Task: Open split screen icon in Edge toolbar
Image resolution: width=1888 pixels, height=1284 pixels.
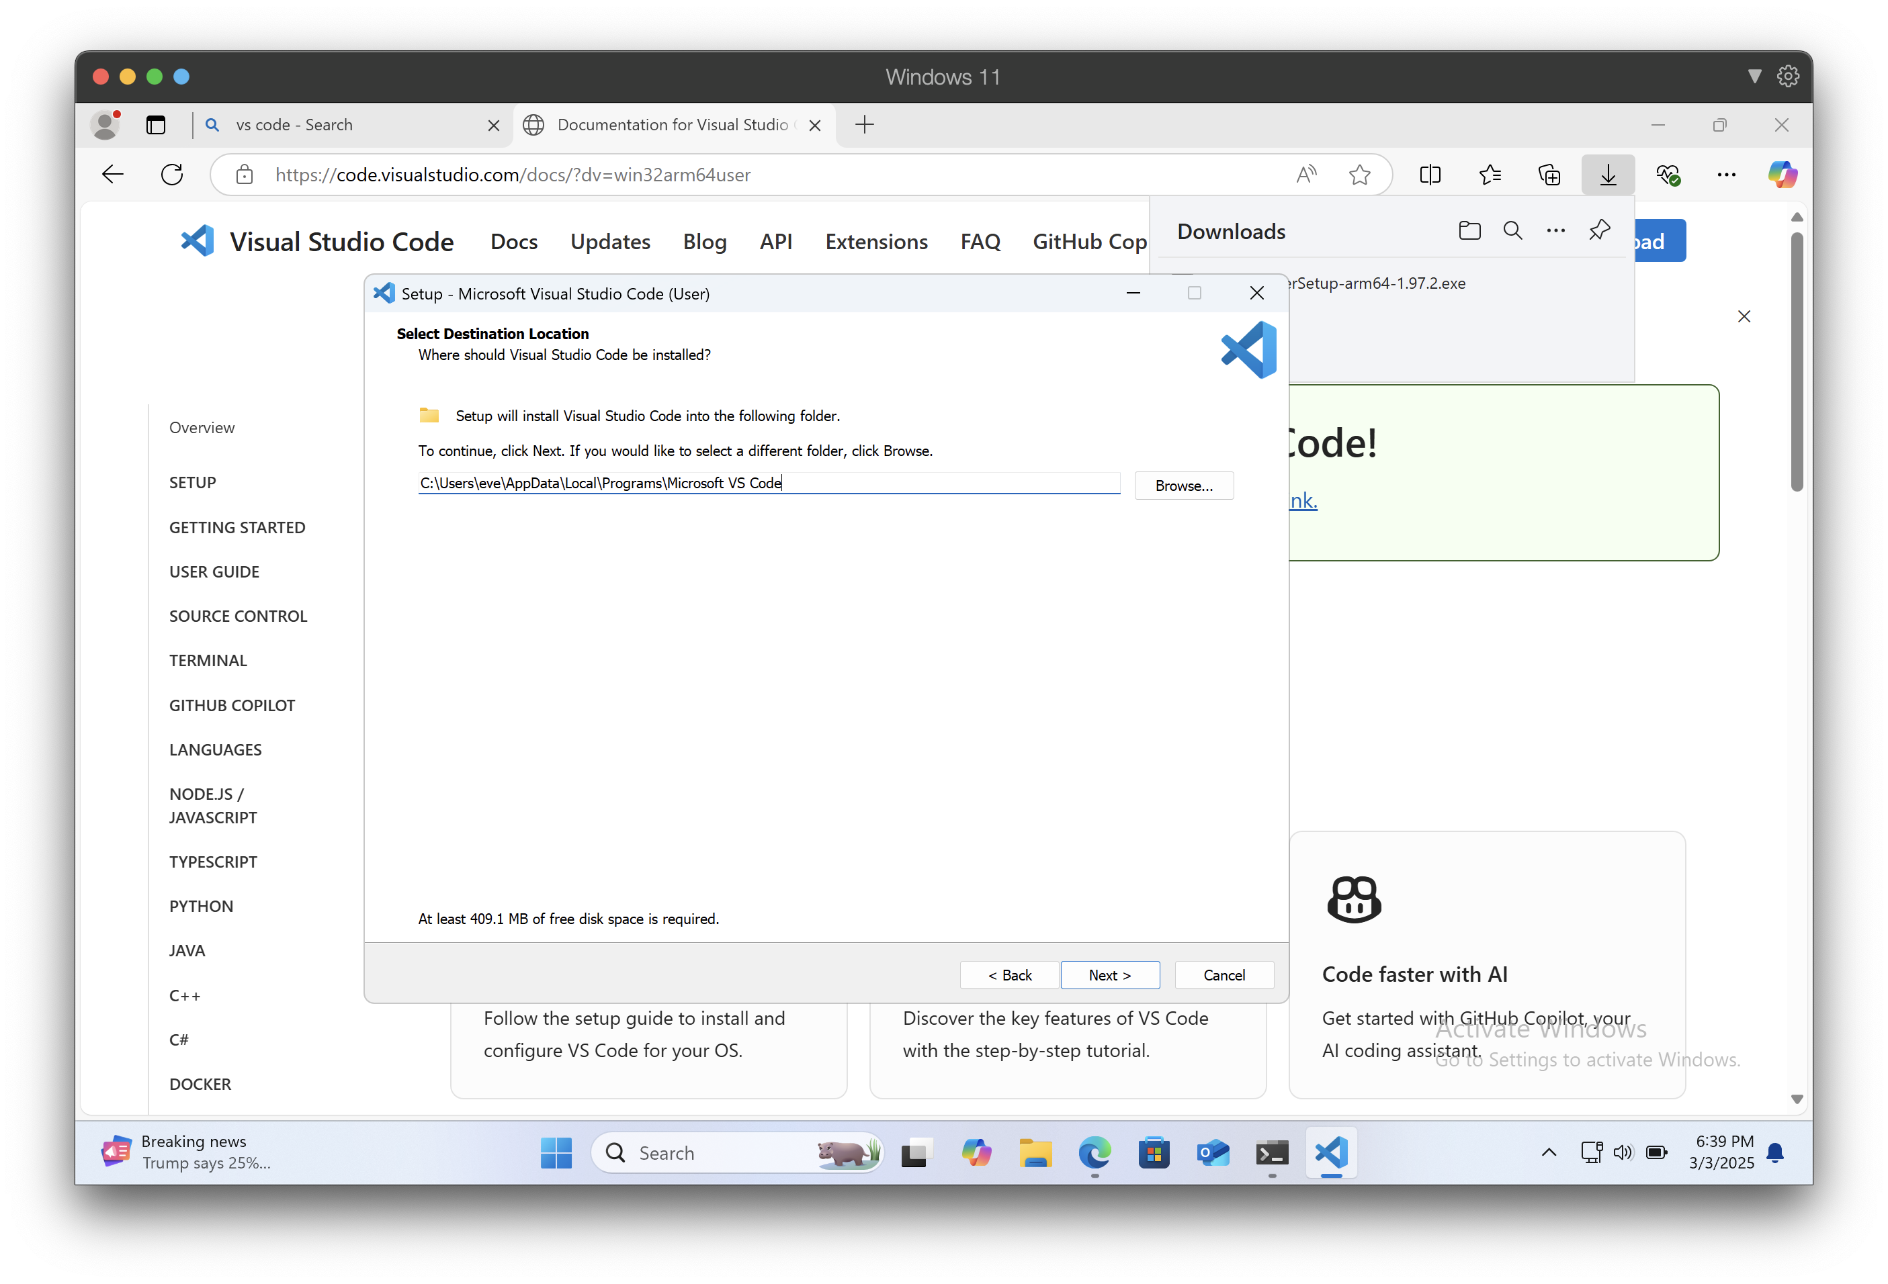Action: pos(1430,175)
